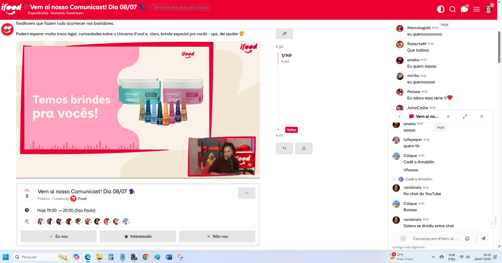This screenshot has height=263, width=502.
Task: Click the event time 'Hoje 19:00 → 20:00'
Action: click(x=66, y=210)
